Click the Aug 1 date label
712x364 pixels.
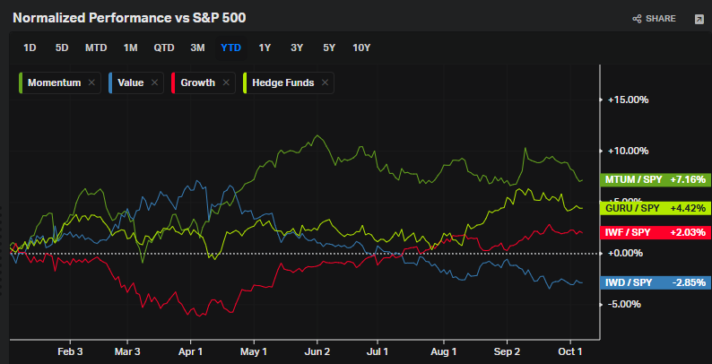coord(444,351)
